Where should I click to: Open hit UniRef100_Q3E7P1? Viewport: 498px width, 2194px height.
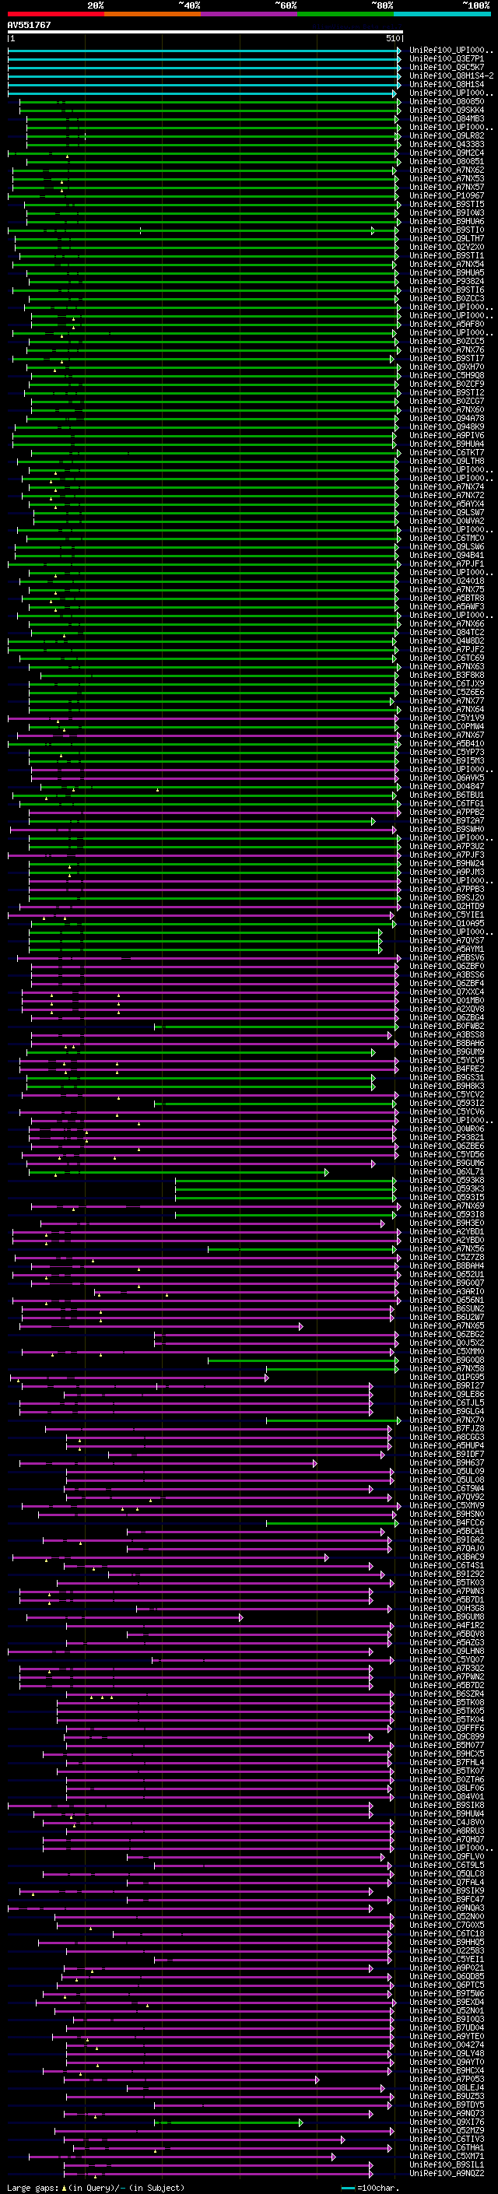(447, 59)
